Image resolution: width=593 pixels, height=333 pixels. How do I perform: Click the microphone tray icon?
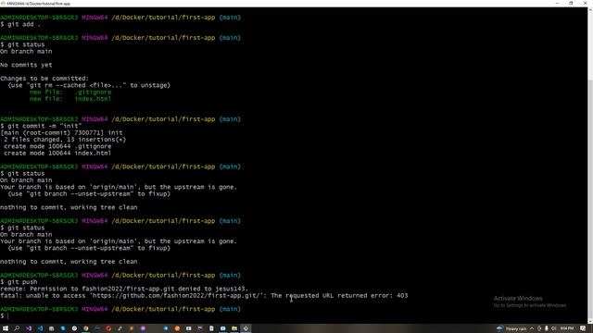pyautogui.click(x=547, y=328)
